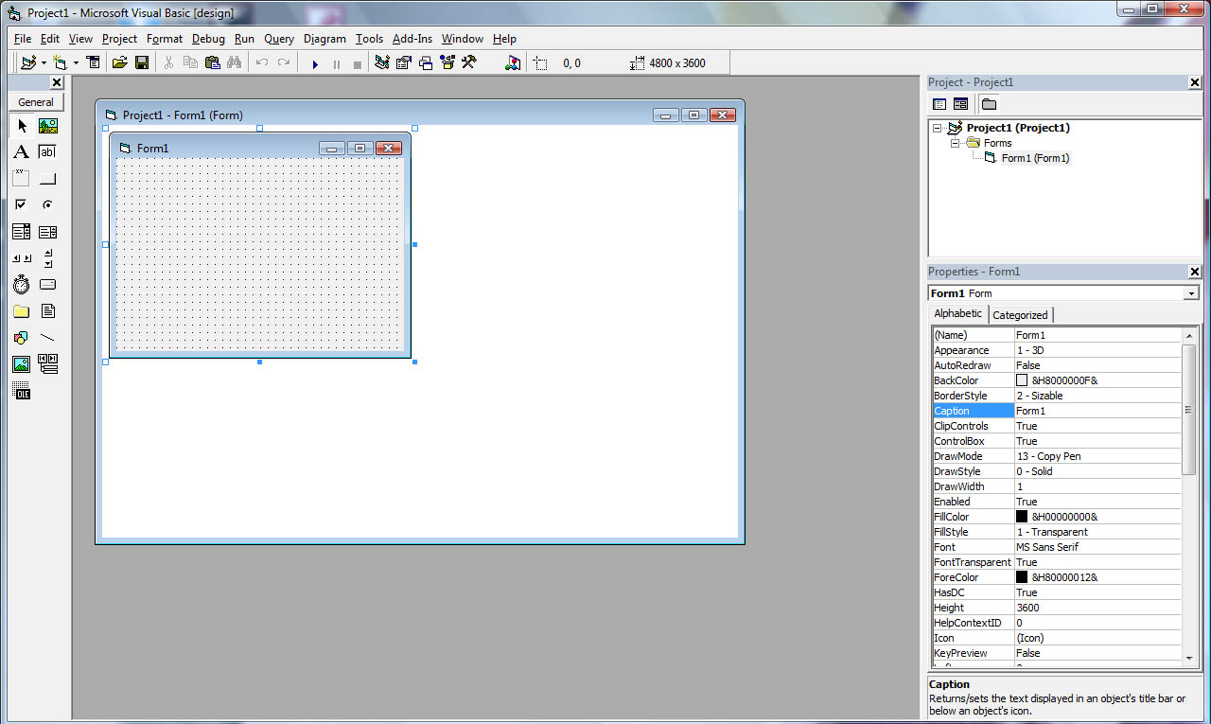Click the Add Form toolbar icon
The width and height of the screenshot is (1211, 724).
click(61, 63)
